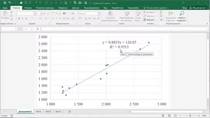Switch to Page Break Preview icon
This screenshot has height=118, width=210.
(176, 116)
